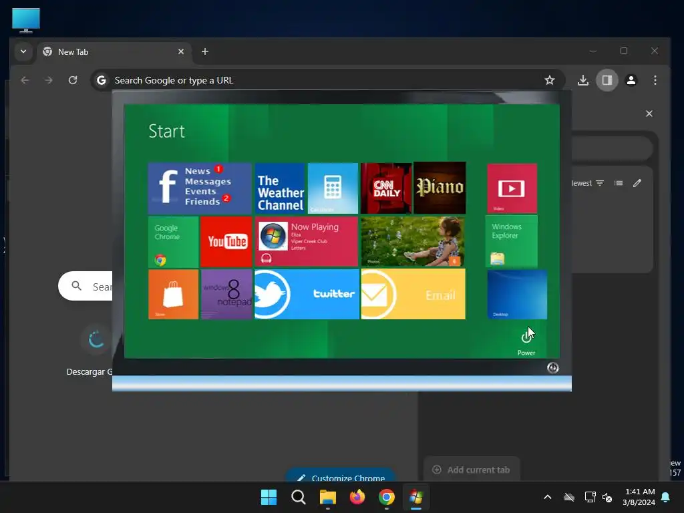
Task: Go forward in Chrome
Action: pyautogui.click(x=49, y=80)
